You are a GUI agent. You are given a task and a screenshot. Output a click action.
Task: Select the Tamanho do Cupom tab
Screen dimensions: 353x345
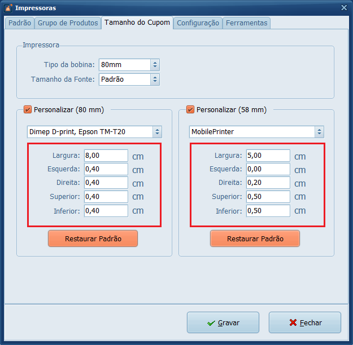pos(137,23)
